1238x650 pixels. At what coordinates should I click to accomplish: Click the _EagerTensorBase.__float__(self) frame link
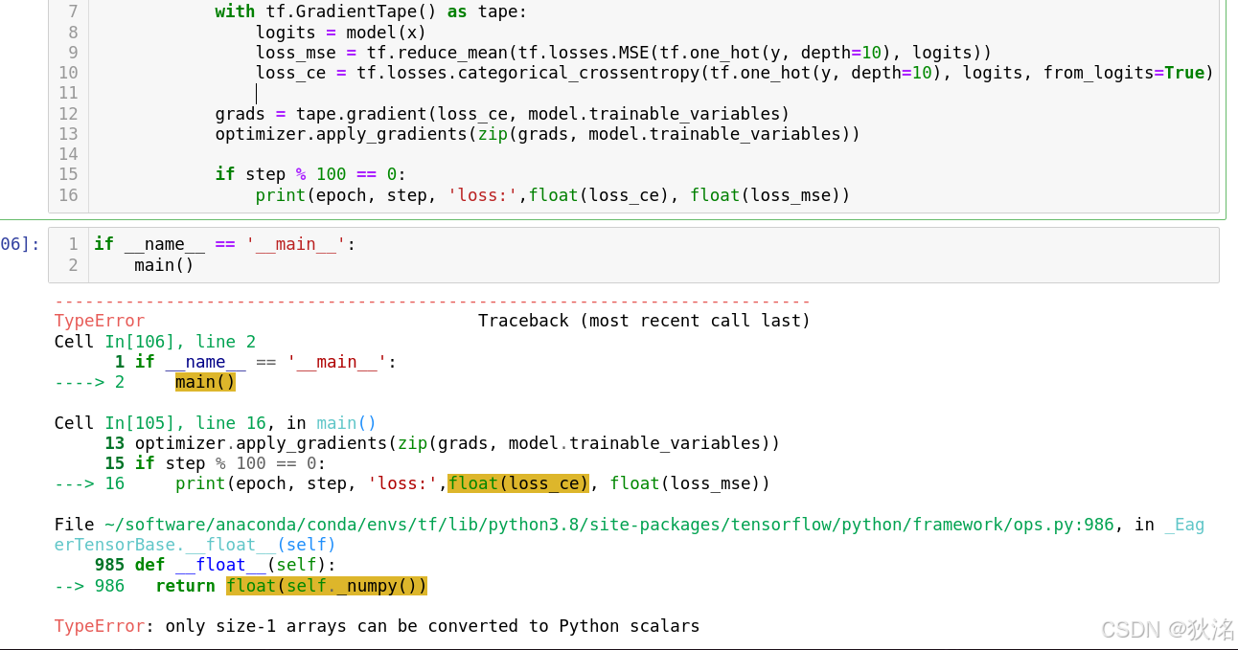[192, 544]
